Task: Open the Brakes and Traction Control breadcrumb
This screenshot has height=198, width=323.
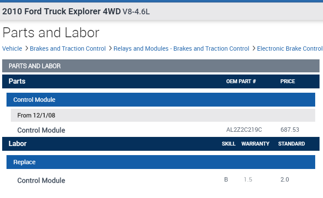Action: pos(68,49)
